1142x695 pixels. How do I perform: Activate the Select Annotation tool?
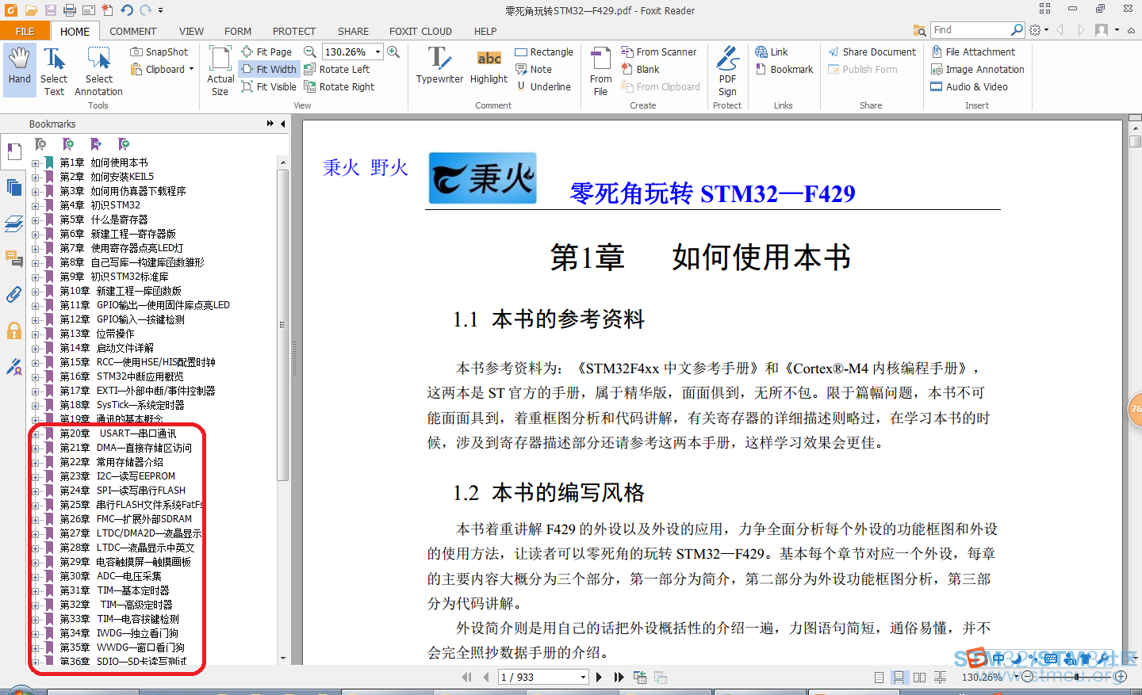click(x=98, y=70)
